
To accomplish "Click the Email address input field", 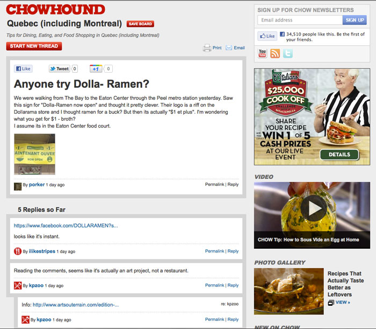I will tap(300, 20).
